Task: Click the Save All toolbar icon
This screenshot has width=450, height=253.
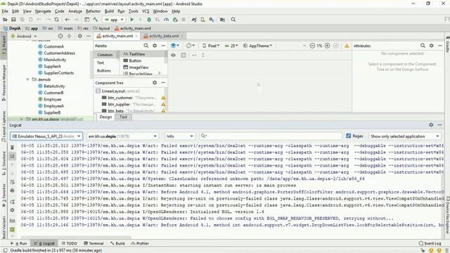Action: (x=13, y=20)
